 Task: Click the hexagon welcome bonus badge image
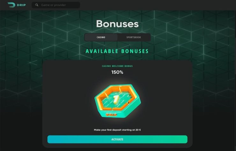118,101
